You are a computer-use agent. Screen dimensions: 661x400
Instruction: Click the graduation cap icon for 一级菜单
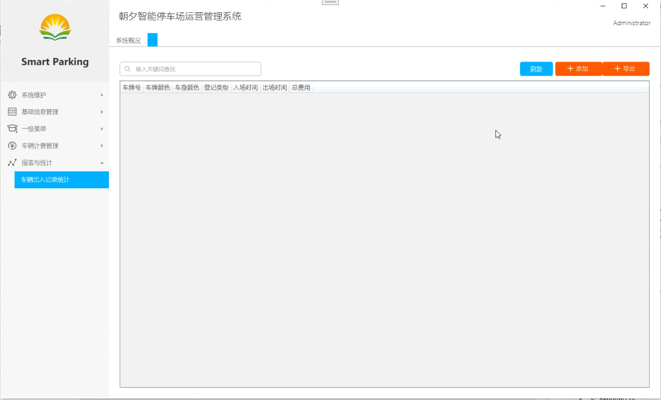tap(12, 128)
